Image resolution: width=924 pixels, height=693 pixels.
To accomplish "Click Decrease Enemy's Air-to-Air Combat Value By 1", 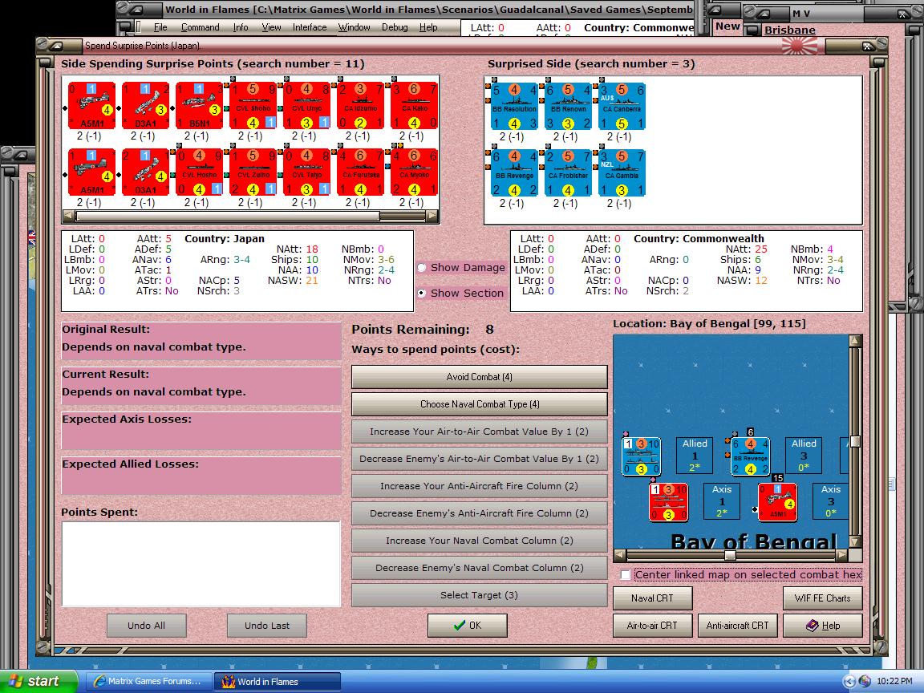I will (479, 459).
